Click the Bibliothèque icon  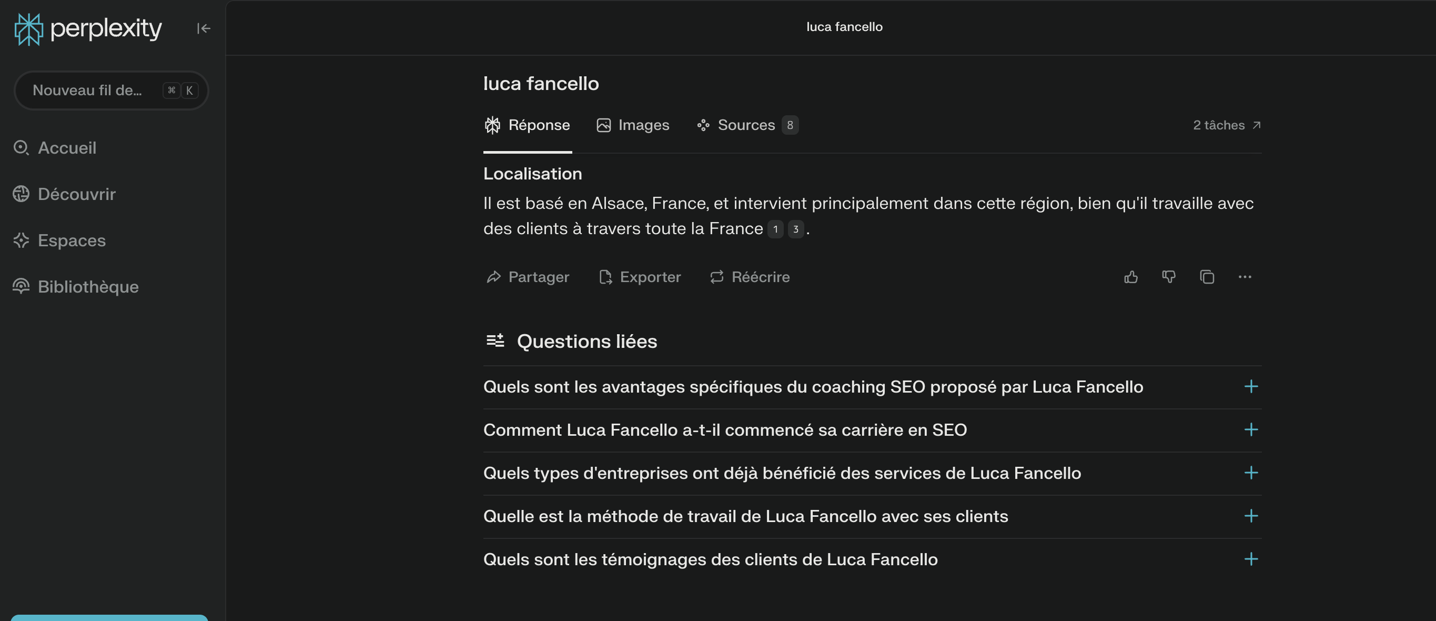[21, 286]
